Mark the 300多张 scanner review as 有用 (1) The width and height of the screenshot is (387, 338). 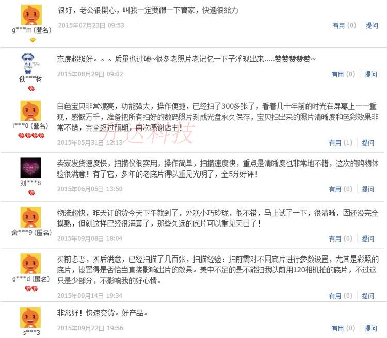pyautogui.click(x=341, y=143)
